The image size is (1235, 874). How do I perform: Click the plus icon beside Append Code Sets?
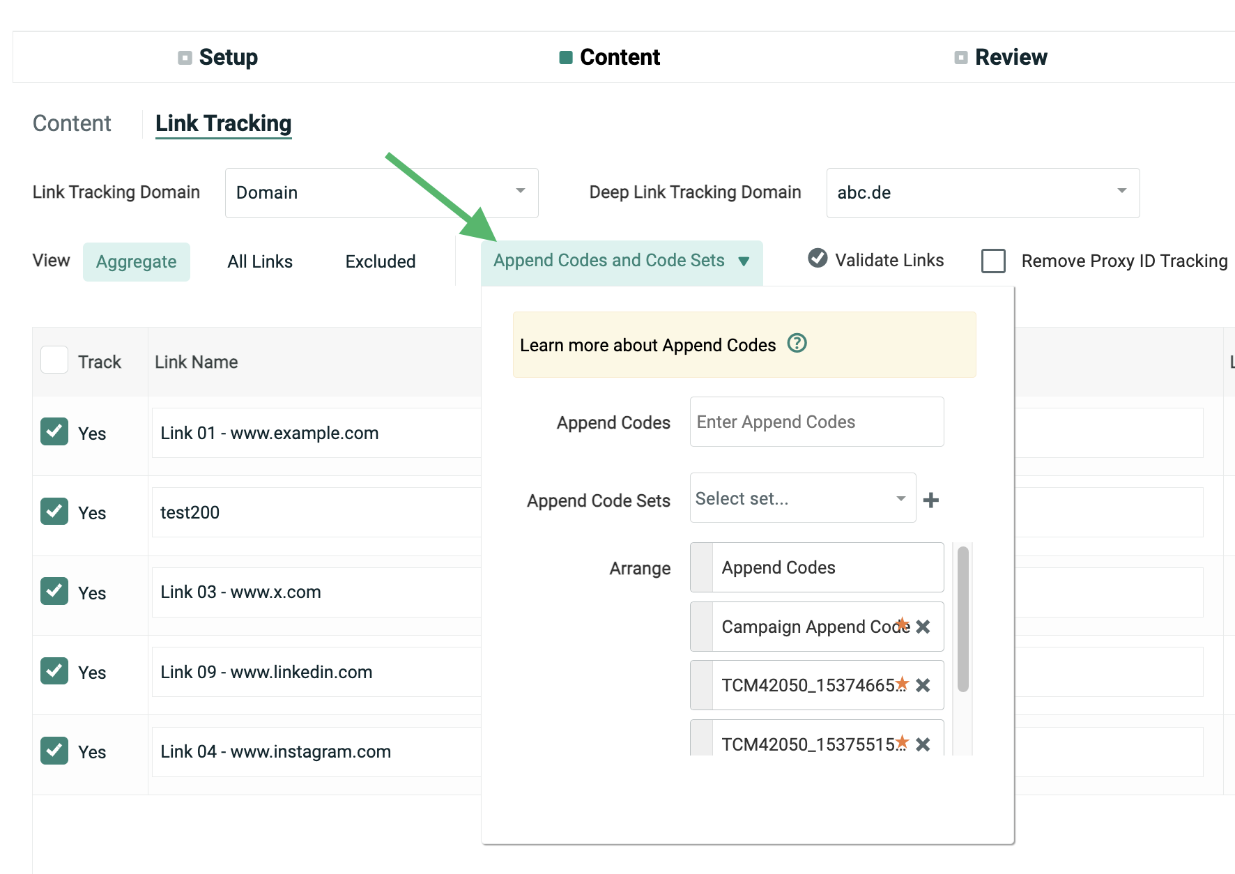(930, 500)
